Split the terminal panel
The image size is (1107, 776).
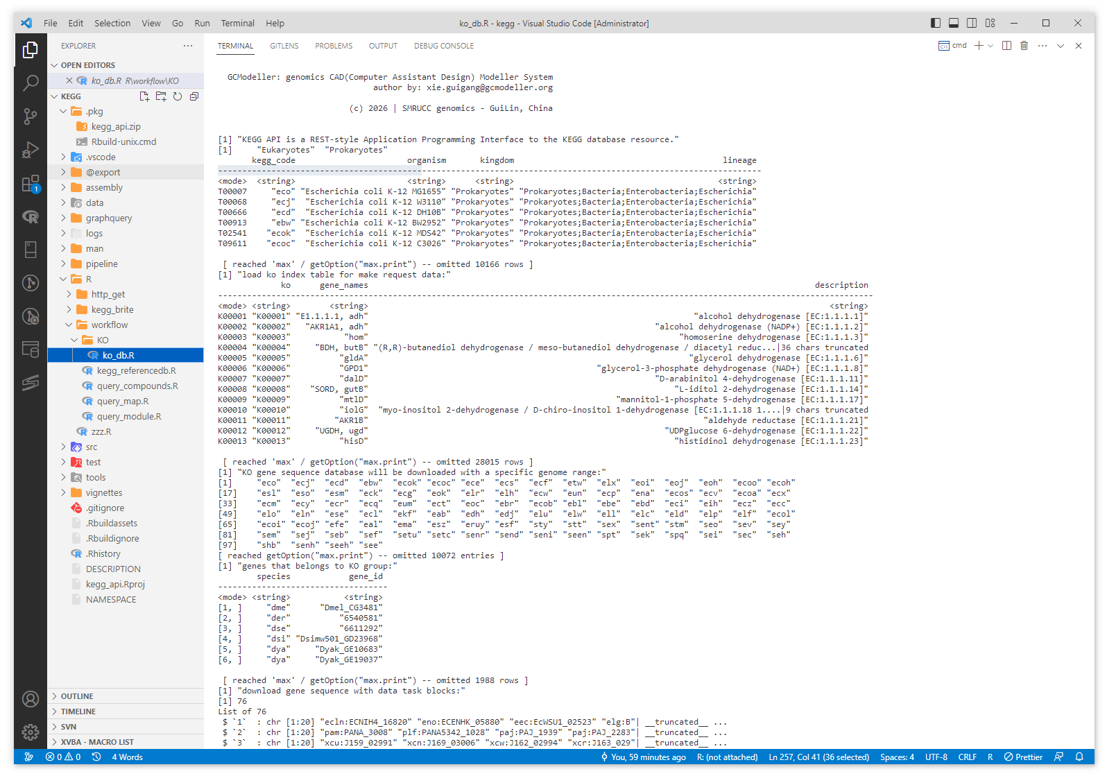pos(1006,46)
